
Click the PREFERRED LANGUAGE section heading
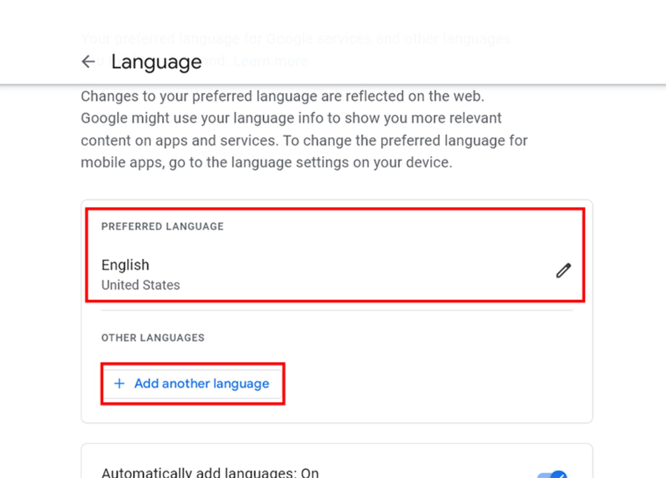coord(162,227)
